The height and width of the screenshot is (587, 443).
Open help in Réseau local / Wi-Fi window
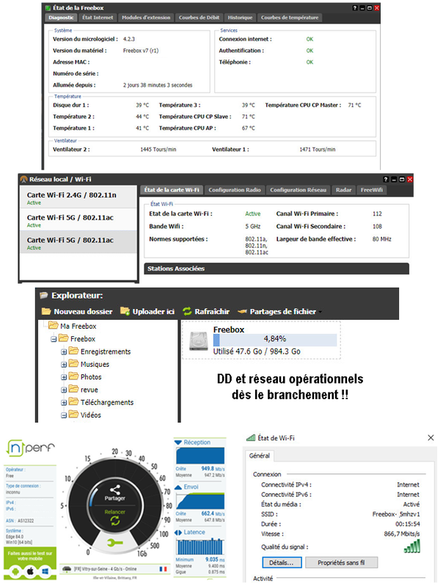[x=386, y=179]
